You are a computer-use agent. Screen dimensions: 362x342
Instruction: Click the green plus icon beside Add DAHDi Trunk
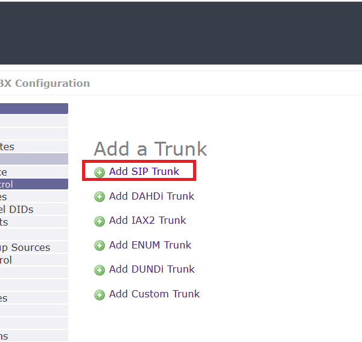tap(100, 197)
